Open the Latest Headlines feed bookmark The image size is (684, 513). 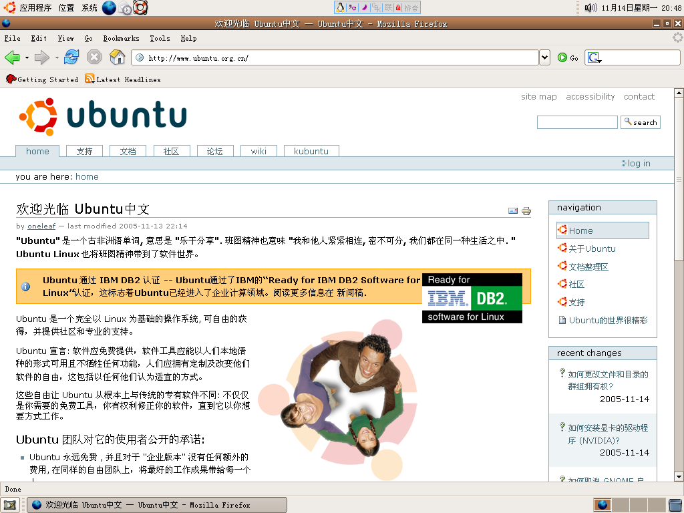[123, 79]
